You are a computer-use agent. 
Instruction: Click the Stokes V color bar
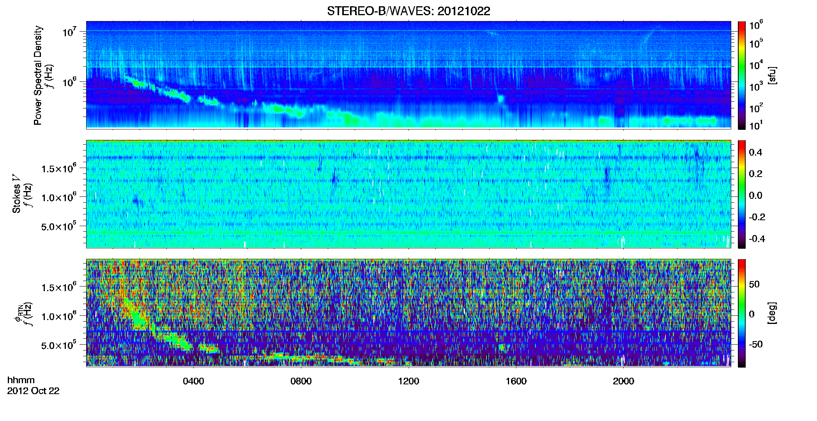click(x=742, y=194)
